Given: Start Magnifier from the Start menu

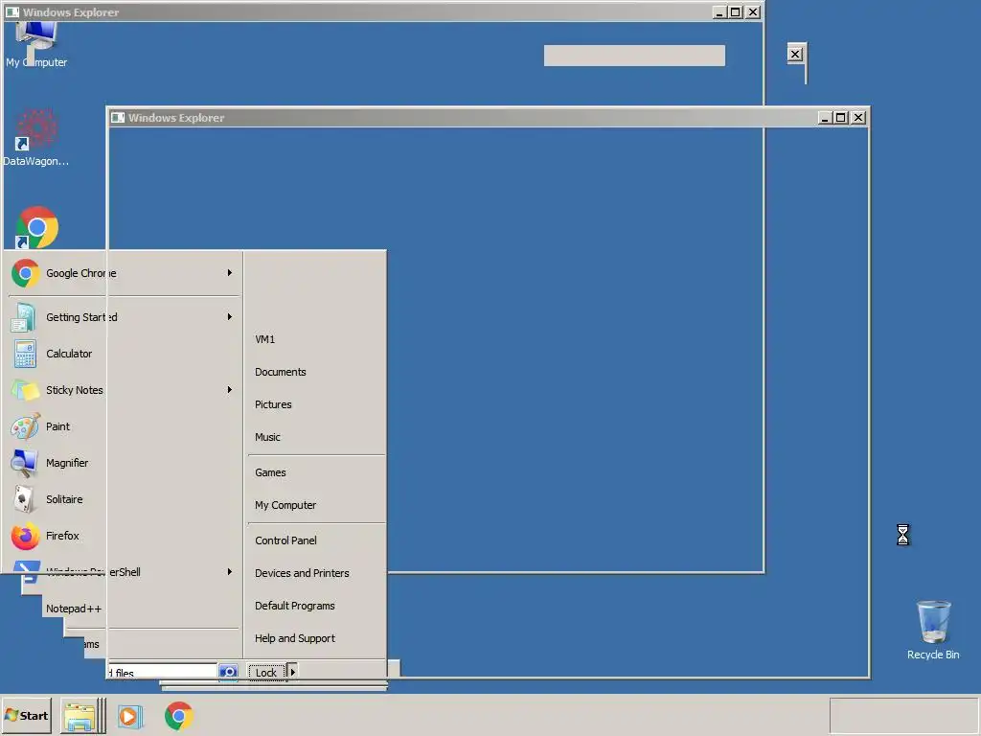Looking at the screenshot, I should [124, 463].
